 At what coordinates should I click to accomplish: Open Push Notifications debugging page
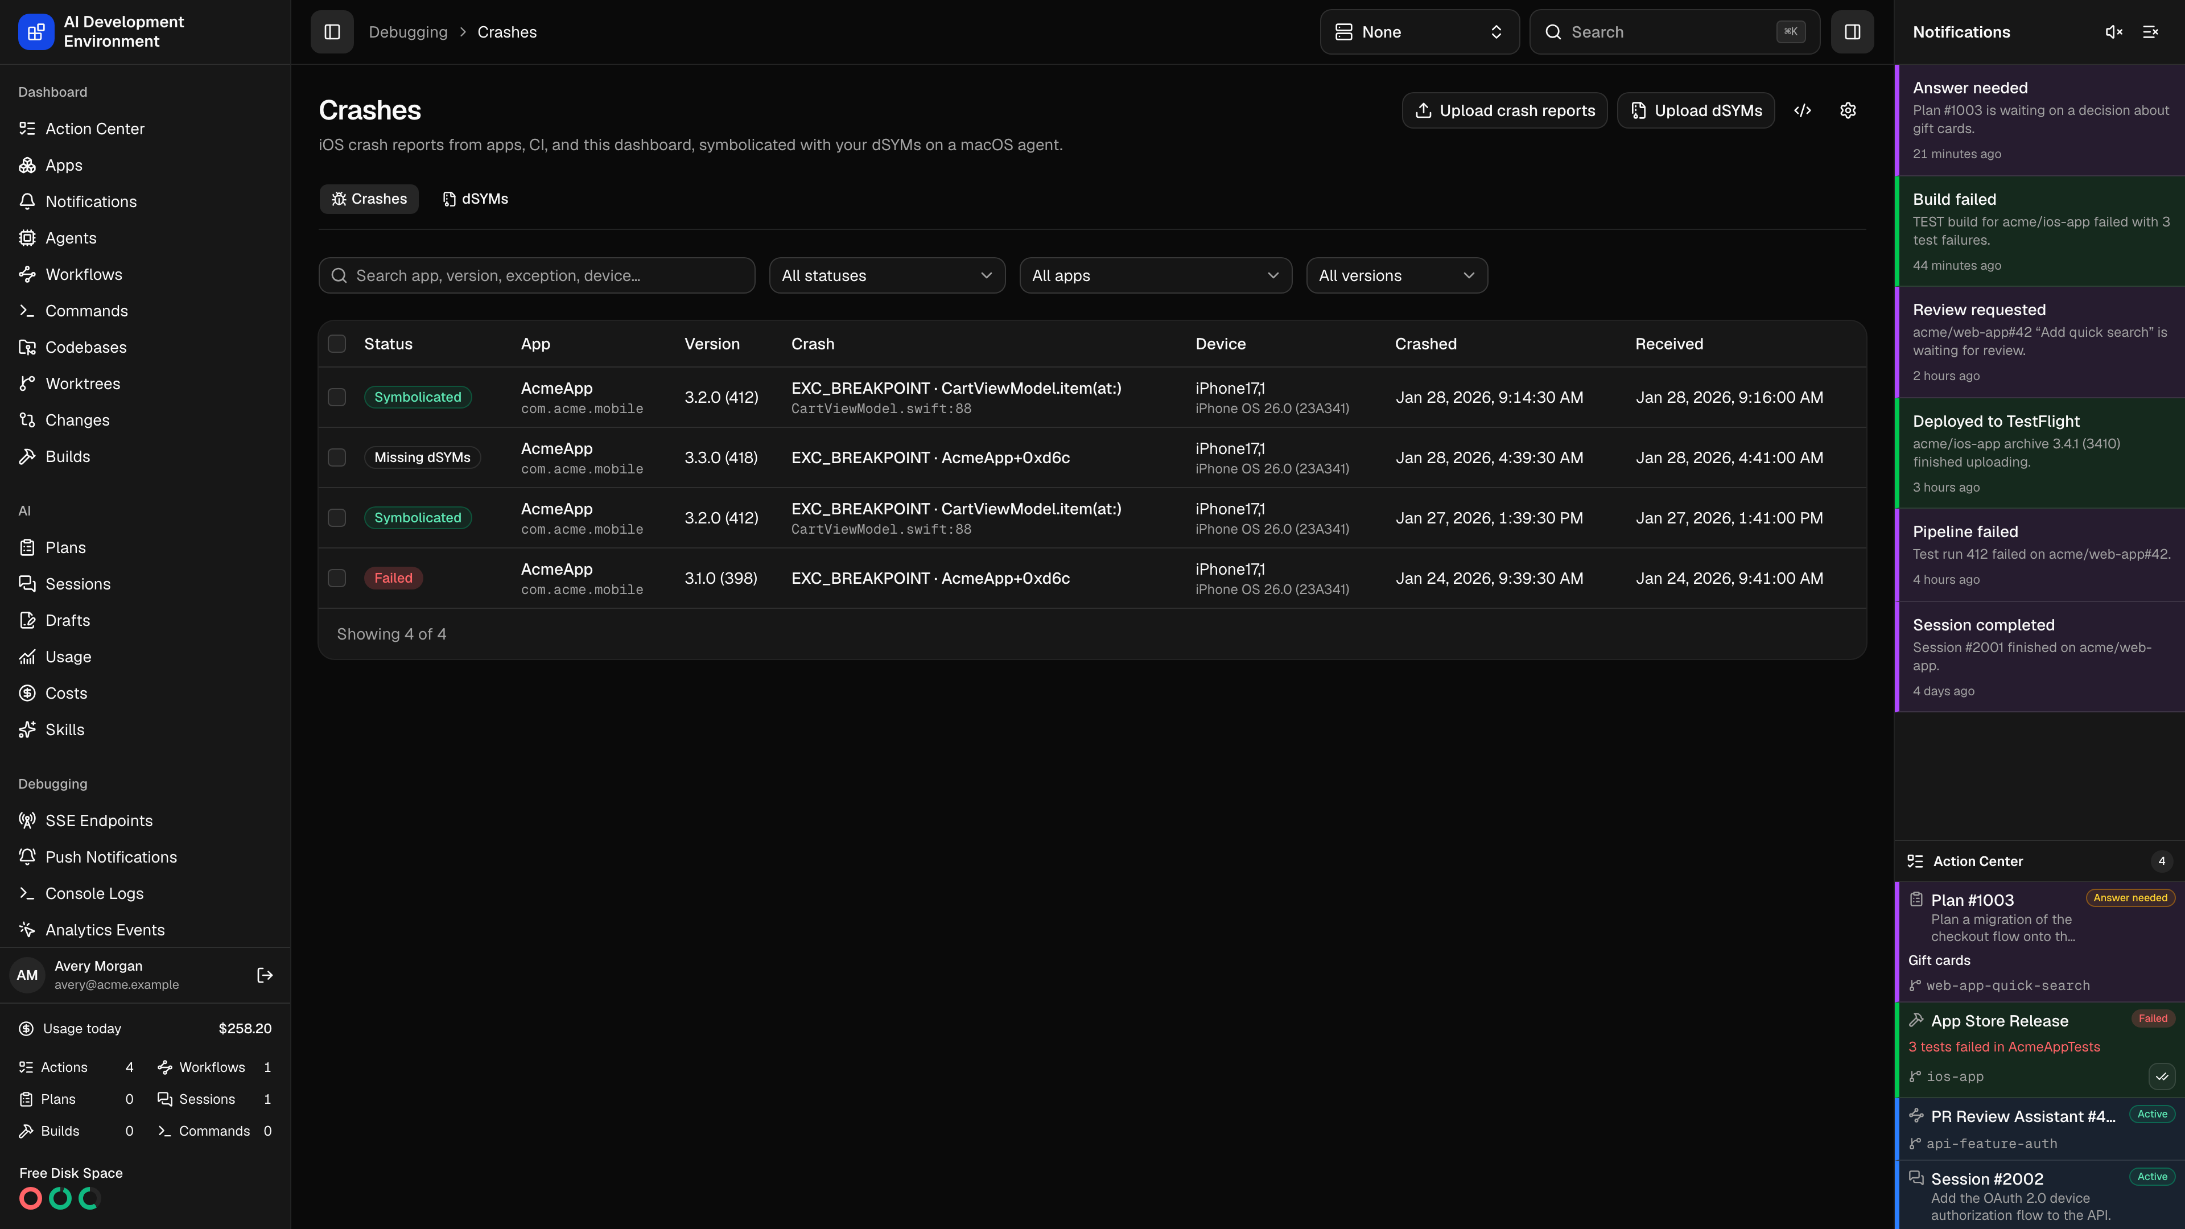pyautogui.click(x=145, y=857)
